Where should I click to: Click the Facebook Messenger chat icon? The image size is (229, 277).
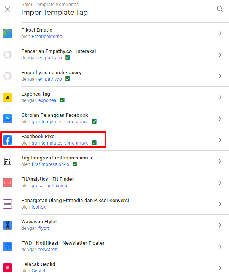[8, 119]
